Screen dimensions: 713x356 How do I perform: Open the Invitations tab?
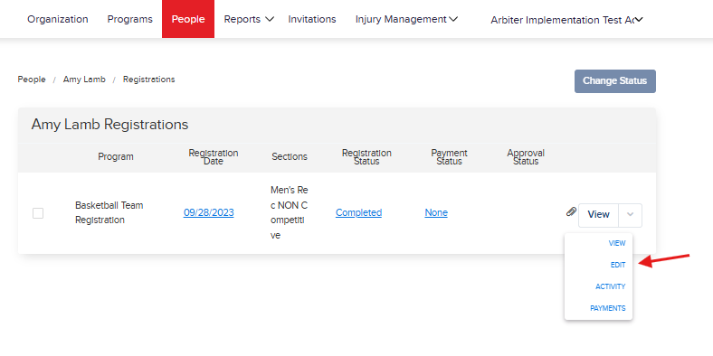coord(312,19)
